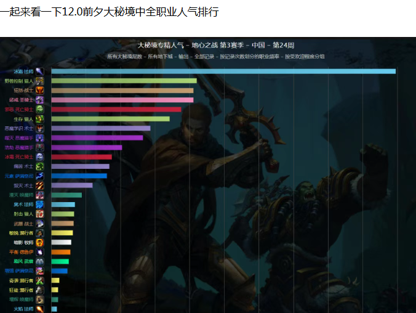Click the 奥术 法师 spec icon
Screen dimensions: 416x313
40,205
